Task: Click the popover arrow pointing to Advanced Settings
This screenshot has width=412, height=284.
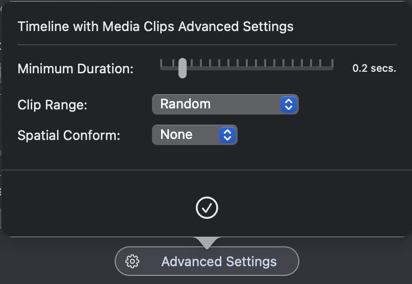Action: 207,243
